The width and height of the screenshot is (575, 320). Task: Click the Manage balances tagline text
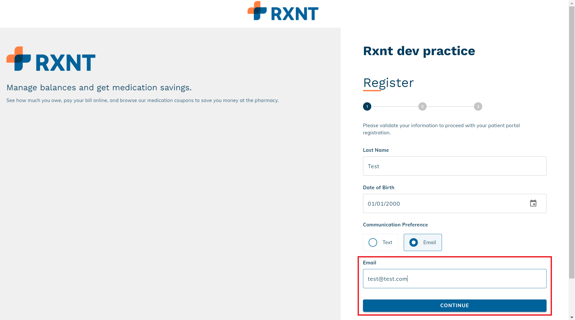(99, 88)
